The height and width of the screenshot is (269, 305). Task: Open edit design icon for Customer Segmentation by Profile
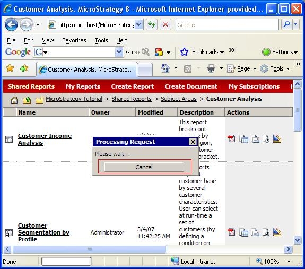click(x=277, y=232)
